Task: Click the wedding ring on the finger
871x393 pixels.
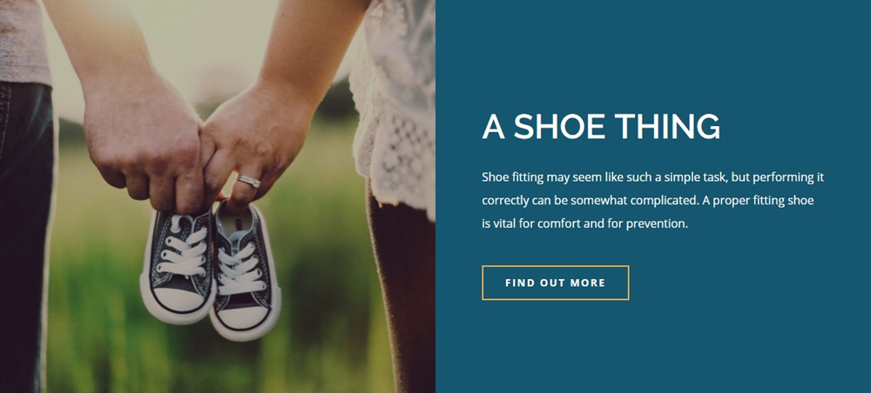Action: click(x=248, y=181)
